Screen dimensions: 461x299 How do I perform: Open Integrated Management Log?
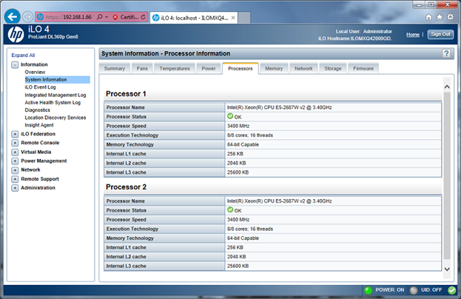[55, 95]
